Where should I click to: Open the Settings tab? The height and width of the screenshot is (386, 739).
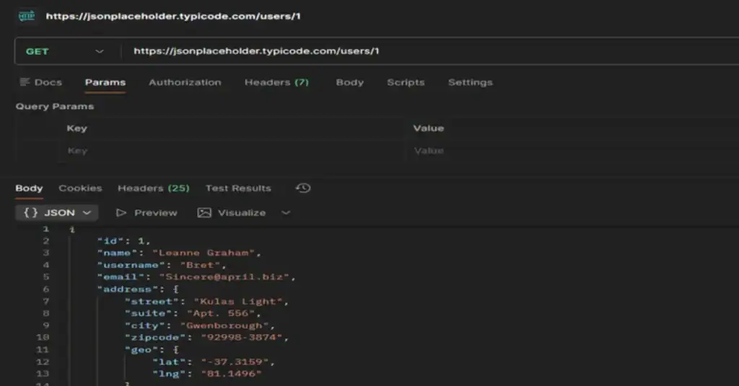[x=470, y=82]
